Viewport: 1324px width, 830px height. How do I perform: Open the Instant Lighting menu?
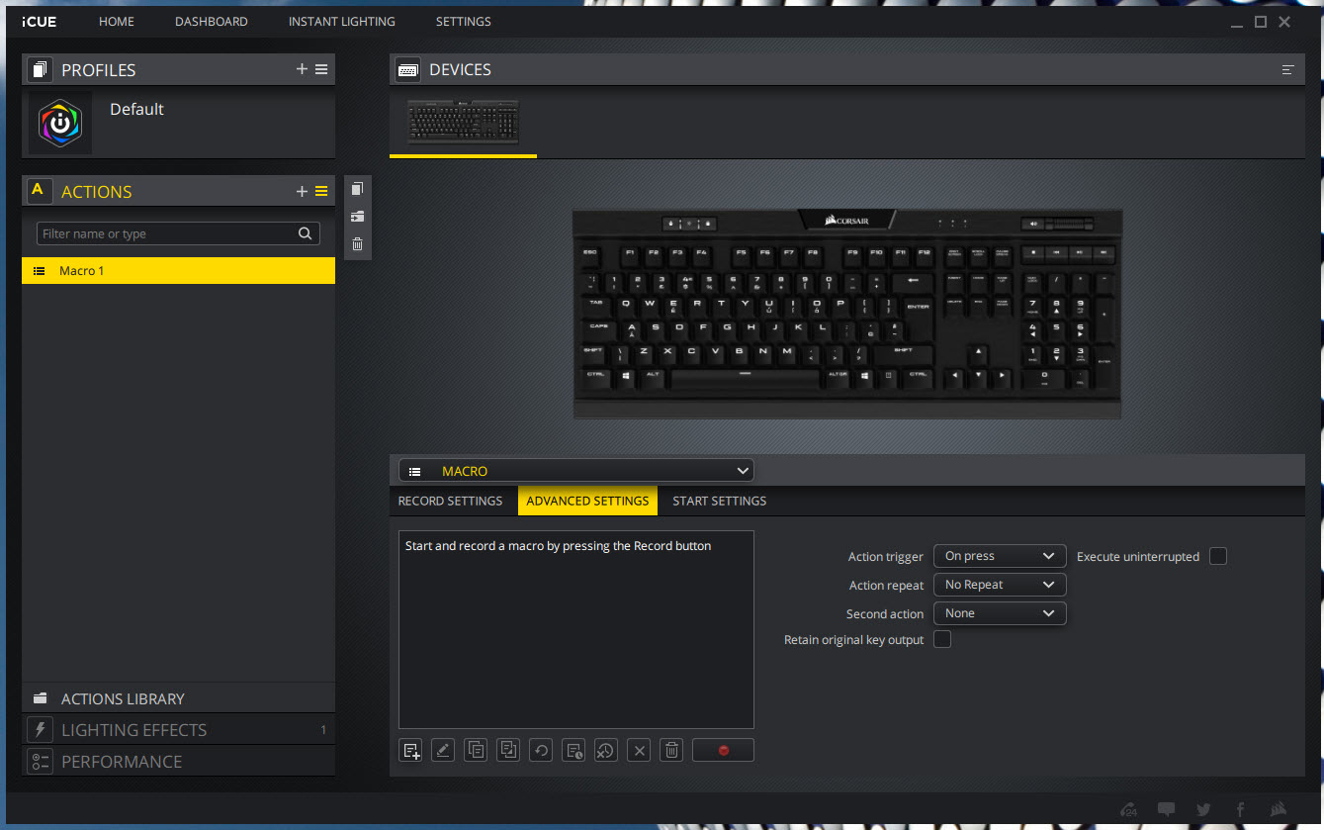click(x=342, y=21)
